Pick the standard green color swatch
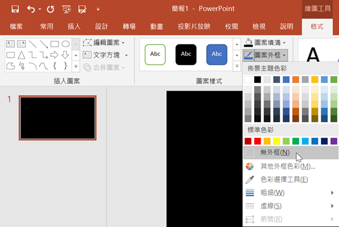Viewport: 339px width, 227px height. coord(295,141)
